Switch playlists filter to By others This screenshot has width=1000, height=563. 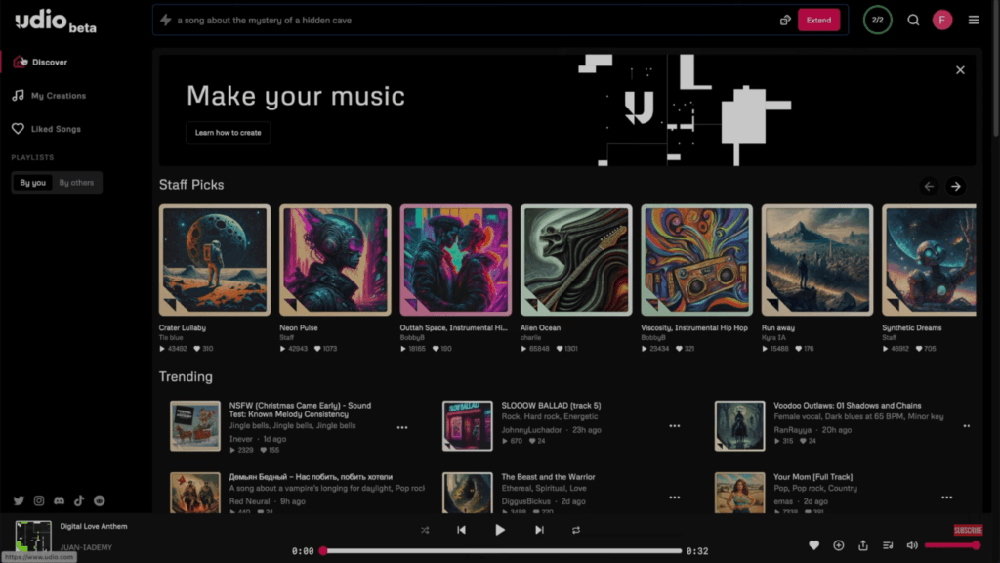[x=76, y=182]
